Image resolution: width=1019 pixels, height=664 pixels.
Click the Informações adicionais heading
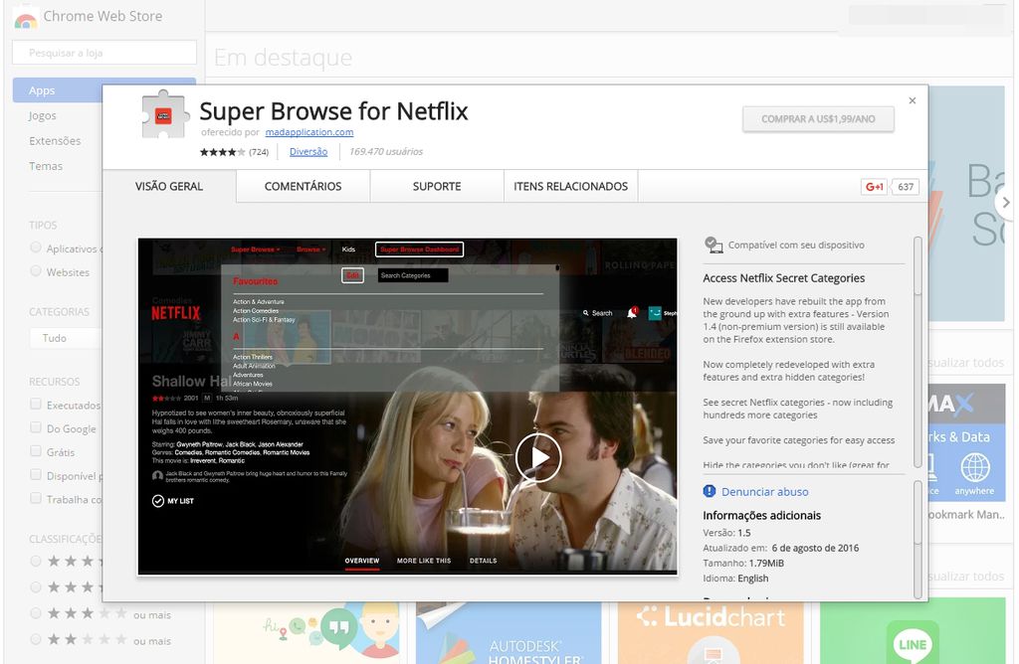pyautogui.click(x=761, y=515)
